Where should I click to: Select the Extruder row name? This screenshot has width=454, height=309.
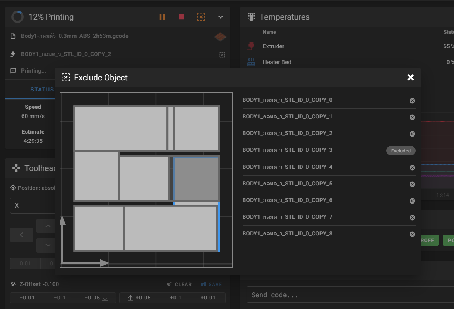point(274,46)
